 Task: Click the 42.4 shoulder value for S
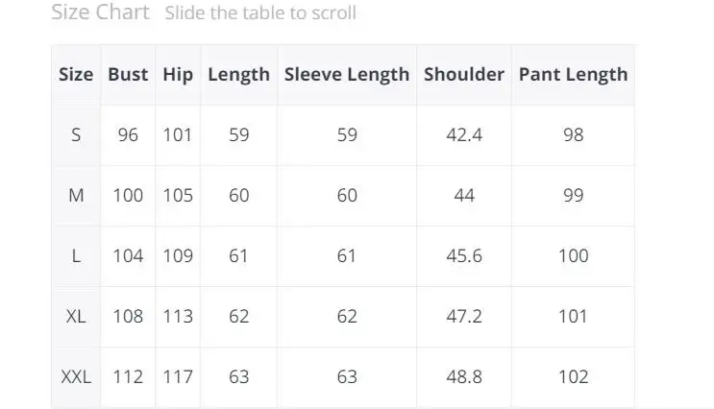pos(464,135)
